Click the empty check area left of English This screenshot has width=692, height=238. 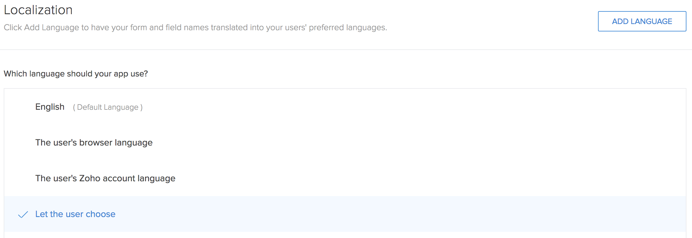(x=23, y=107)
